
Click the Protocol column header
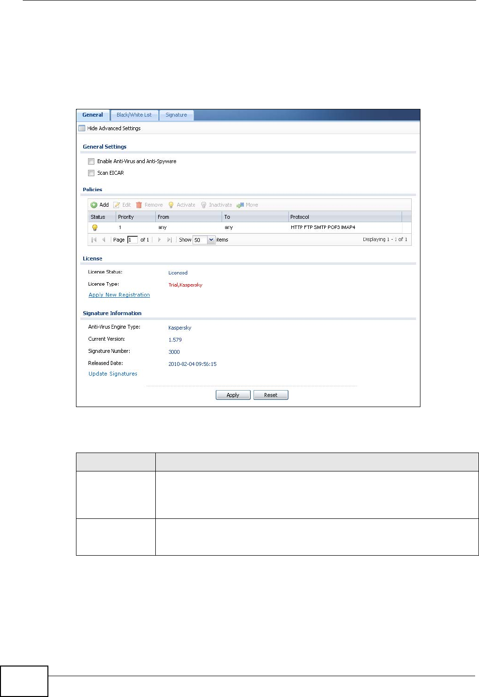click(345, 217)
